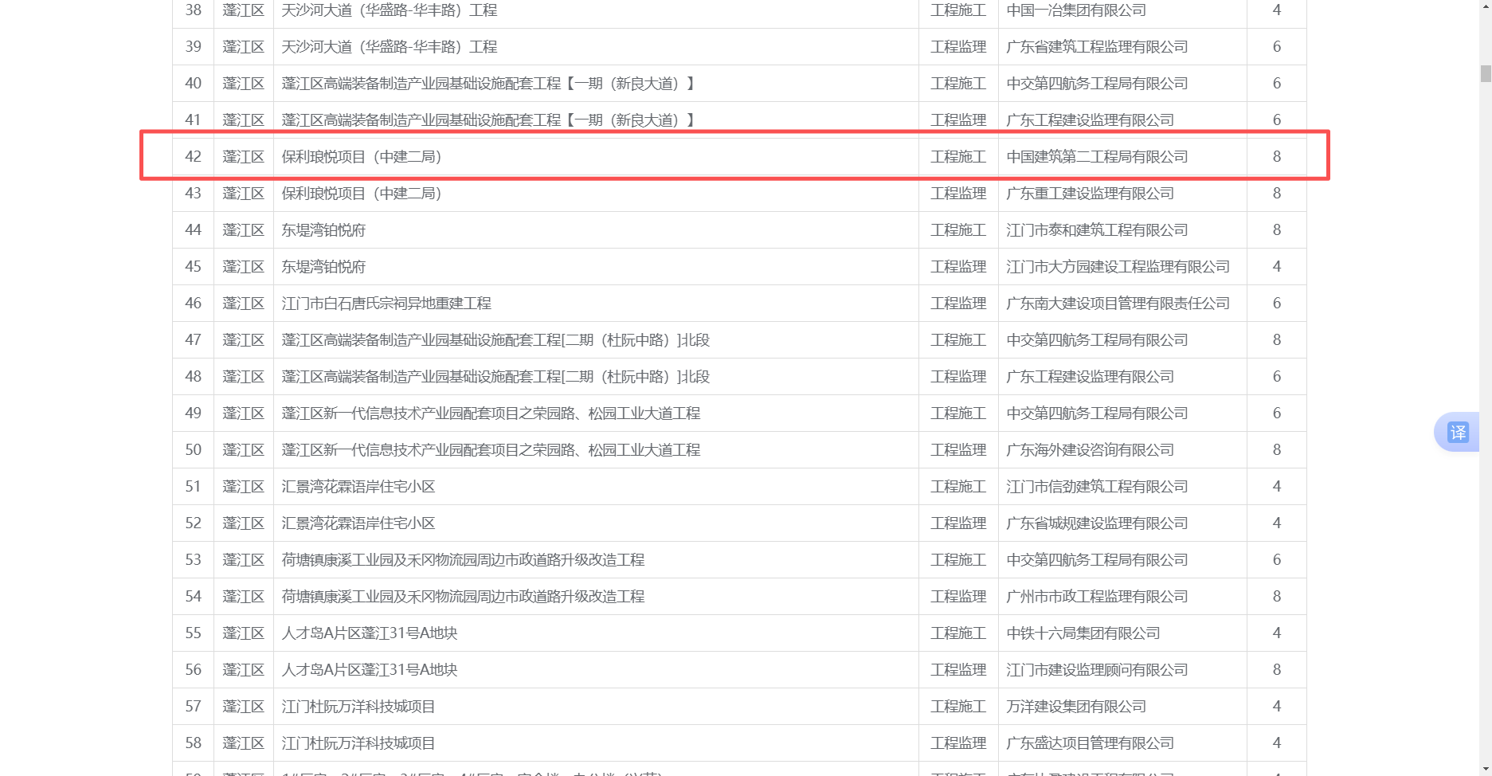Click score 4 in row 58
The height and width of the screenshot is (776, 1492).
coord(1277,743)
